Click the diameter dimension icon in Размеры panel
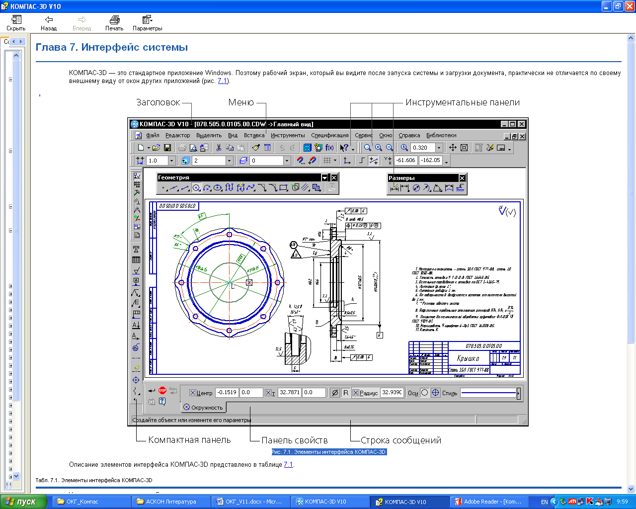Screen dimensions: 636x509 416,188
